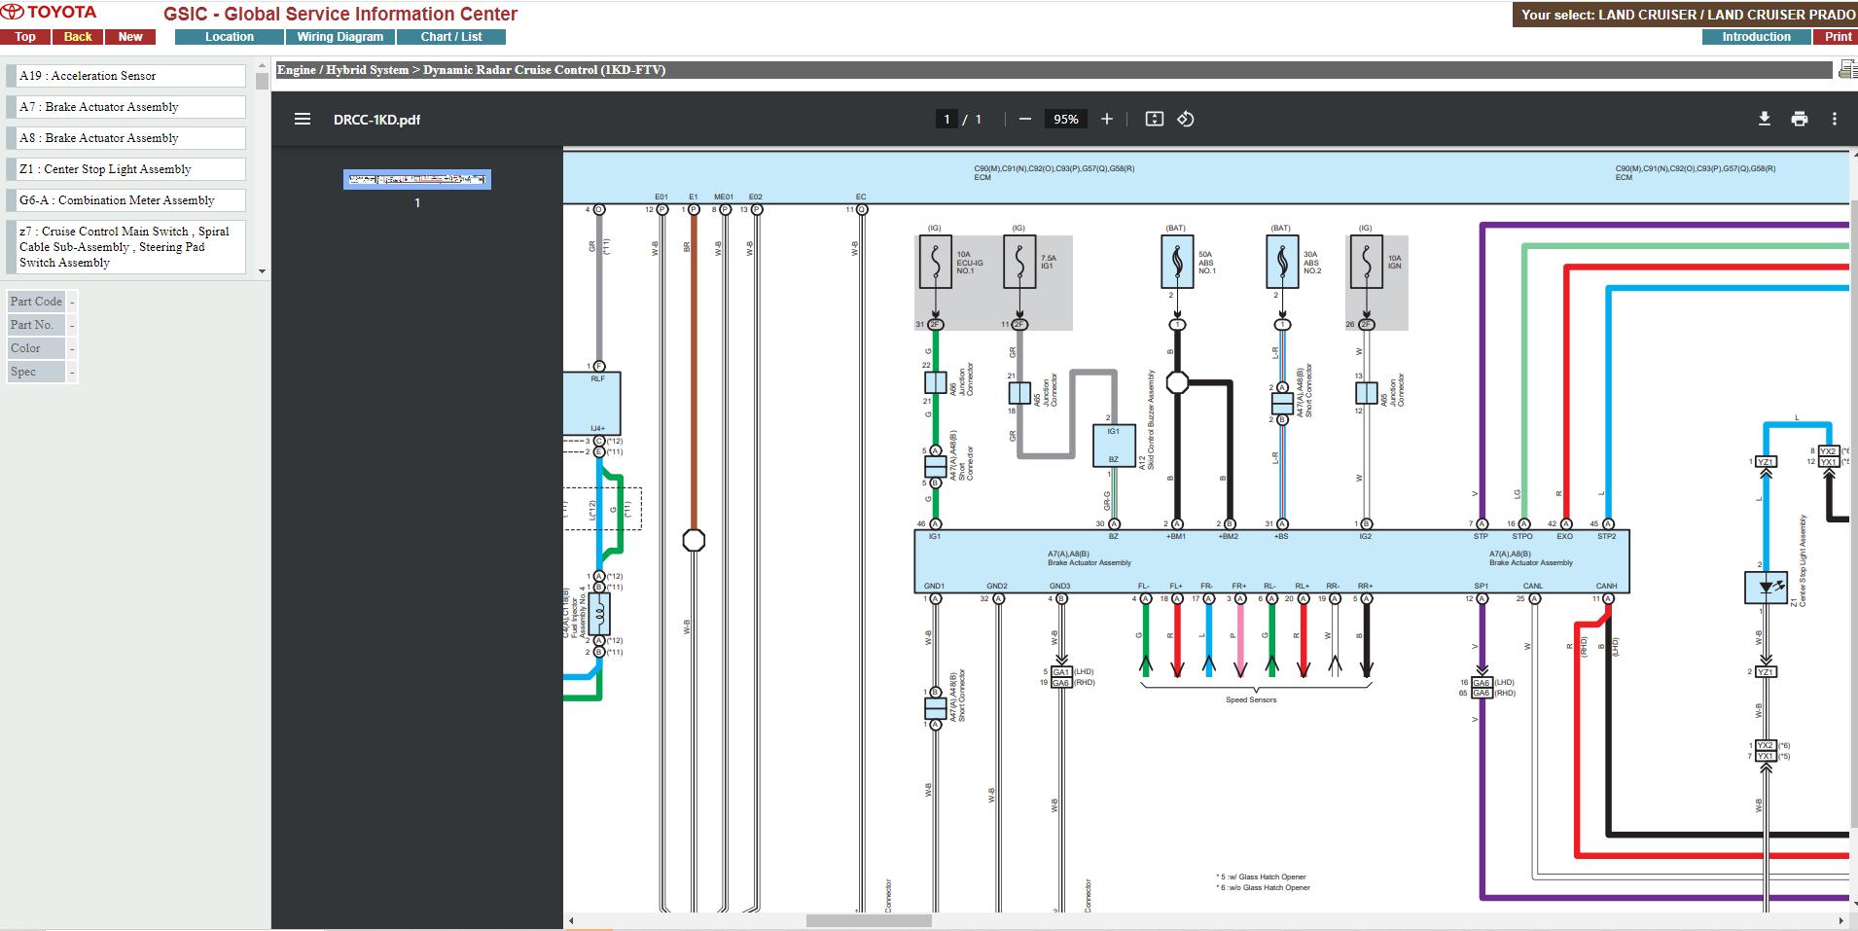The width and height of the screenshot is (1858, 931).
Task: Select A8 : Brake Actuator Assembly item
Action: click(x=126, y=138)
